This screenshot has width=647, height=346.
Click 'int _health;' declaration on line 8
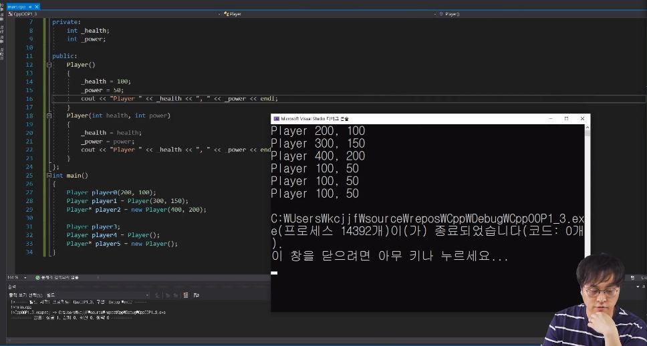point(88,31)
